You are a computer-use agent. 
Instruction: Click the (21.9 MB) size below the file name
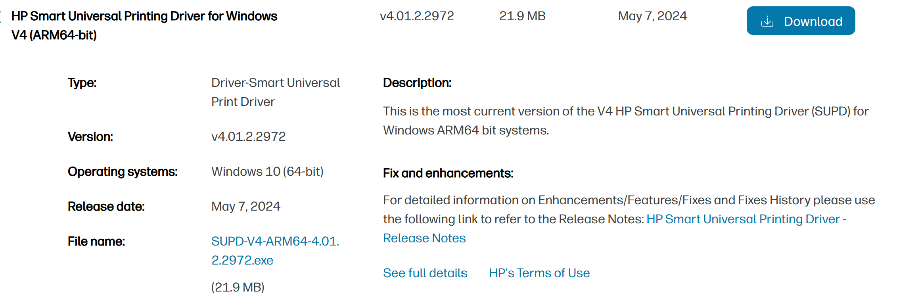pos(238,288)
